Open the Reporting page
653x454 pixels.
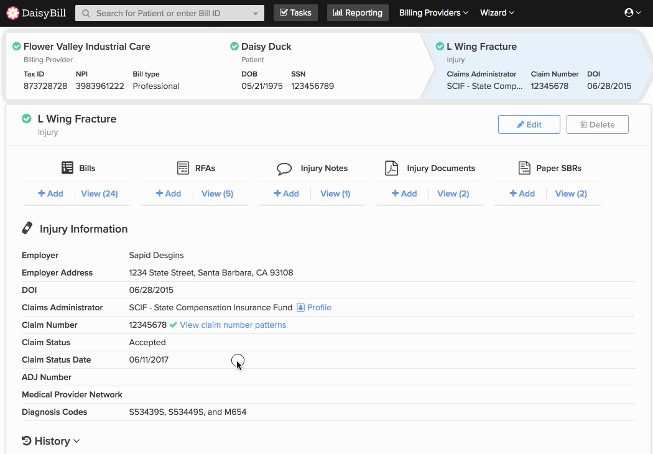click(x=358, y=13)
